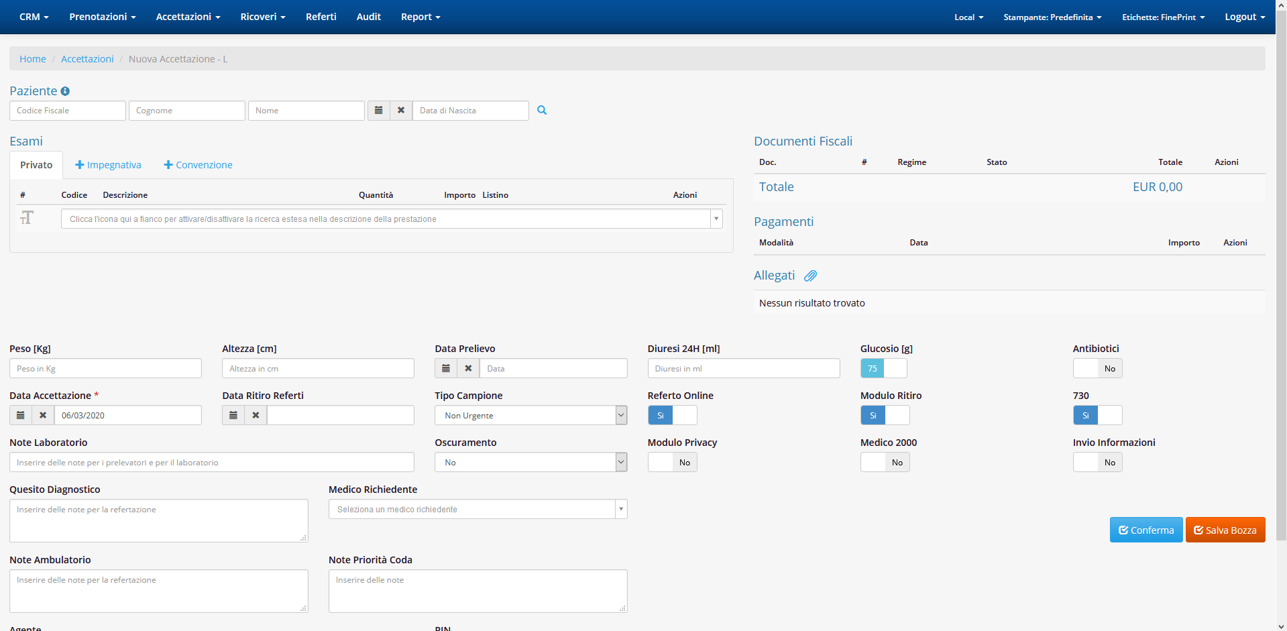Screen dimensions: 1287x631
Task: Toggle the Glucosio 75 switch
Action: coord(884,368)
